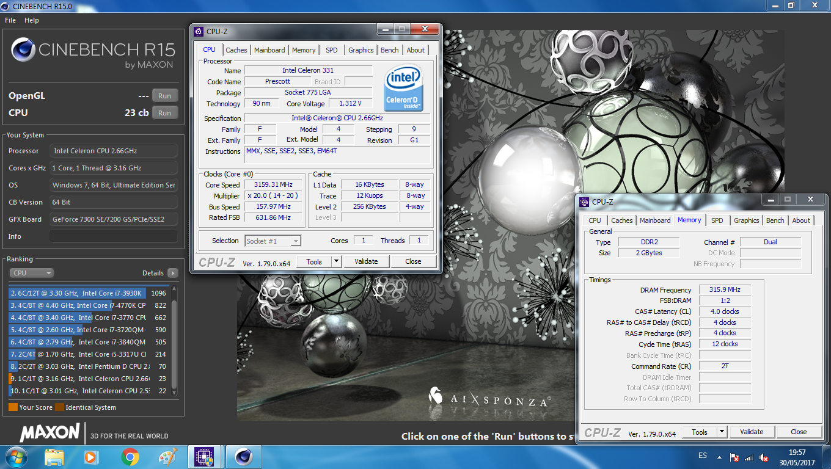Open Tools dropdown arrow in CPU-Z Memory window
Screen dimensions: 831x469
click(x=722, y=432)
